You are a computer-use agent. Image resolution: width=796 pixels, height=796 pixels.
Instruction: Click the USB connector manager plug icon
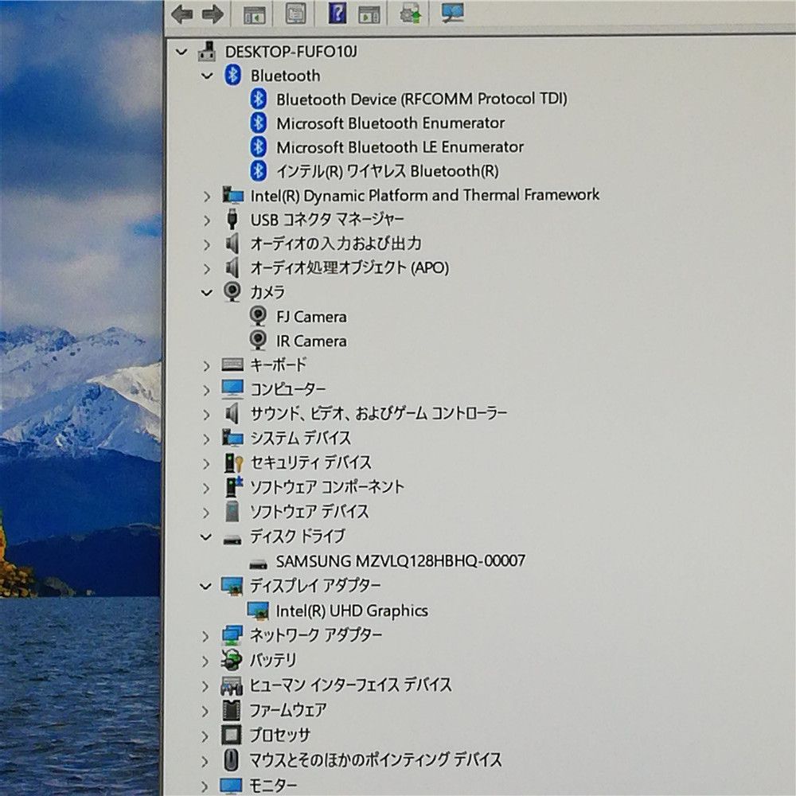click(x=232, y=220)
